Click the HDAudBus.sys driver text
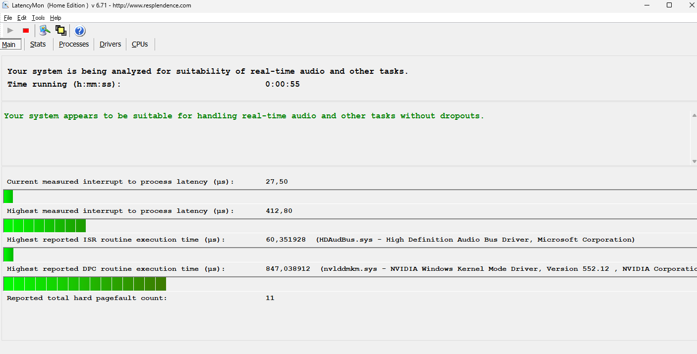Screen dimensions: 697x354 [x=475, y=240]
